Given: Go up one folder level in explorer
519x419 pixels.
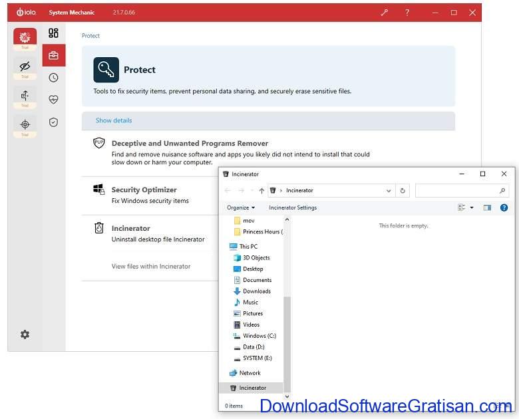Looking at the screenshot, I should [x=261, y=191].
